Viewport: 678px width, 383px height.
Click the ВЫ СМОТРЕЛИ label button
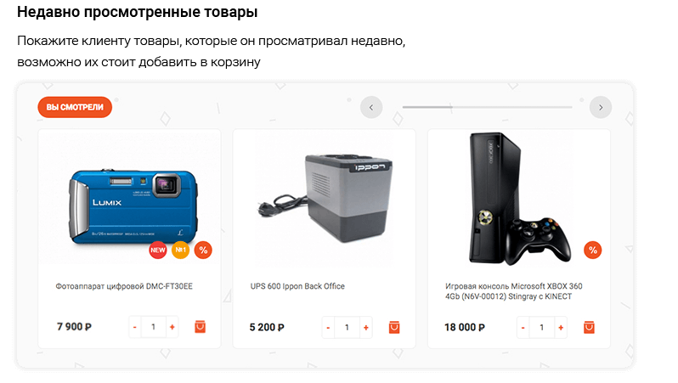(75, 107)
